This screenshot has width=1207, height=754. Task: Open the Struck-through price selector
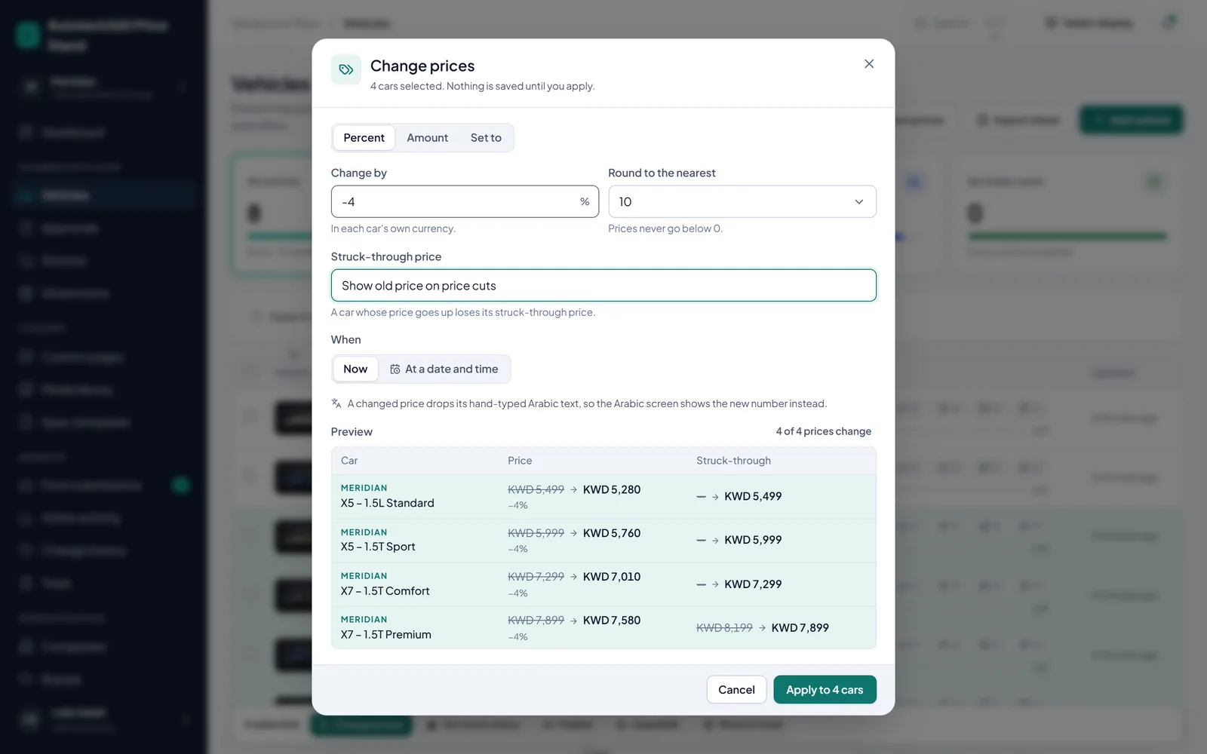603,286
